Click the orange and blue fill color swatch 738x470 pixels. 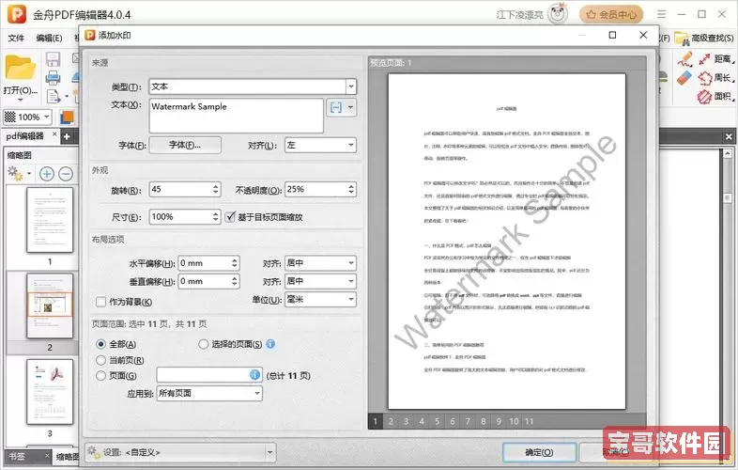click(67, 117)
